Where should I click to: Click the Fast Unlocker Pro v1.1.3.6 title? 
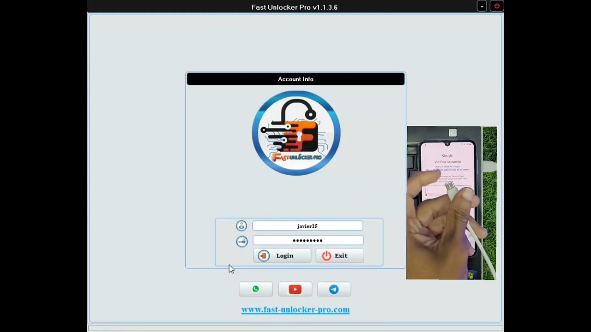(x=295, y=7)
